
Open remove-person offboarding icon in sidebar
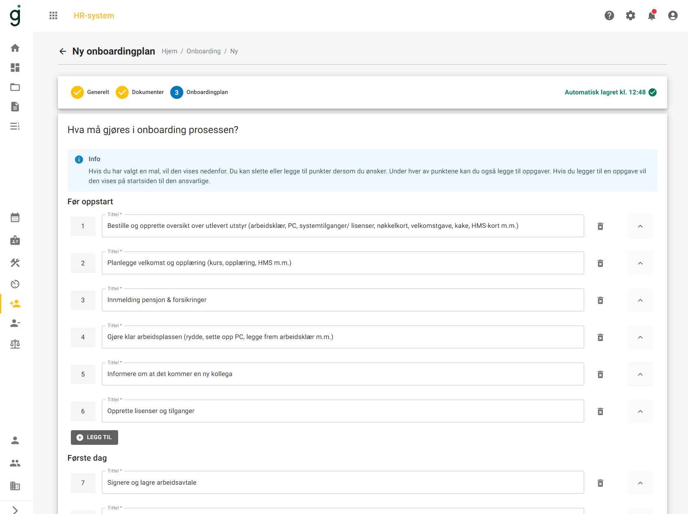[15, 323]
